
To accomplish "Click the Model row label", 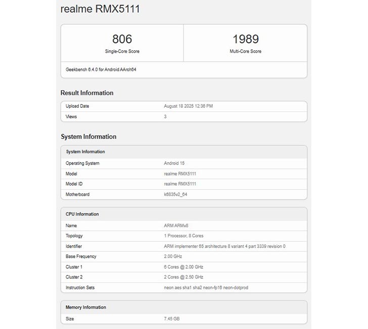I will (71, 174).
